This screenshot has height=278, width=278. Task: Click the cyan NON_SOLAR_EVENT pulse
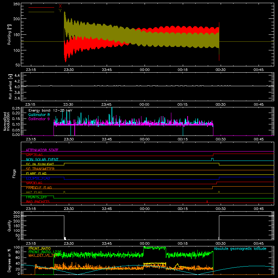coord(212,160)
